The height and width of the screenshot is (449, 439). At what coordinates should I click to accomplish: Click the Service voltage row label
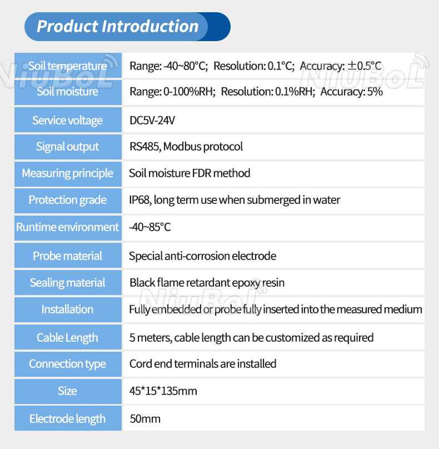pyautogui.click(x=68, y=121)
